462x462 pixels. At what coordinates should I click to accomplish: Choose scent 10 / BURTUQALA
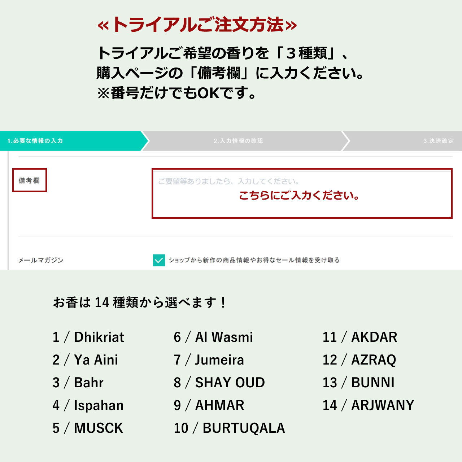[229, 428]
